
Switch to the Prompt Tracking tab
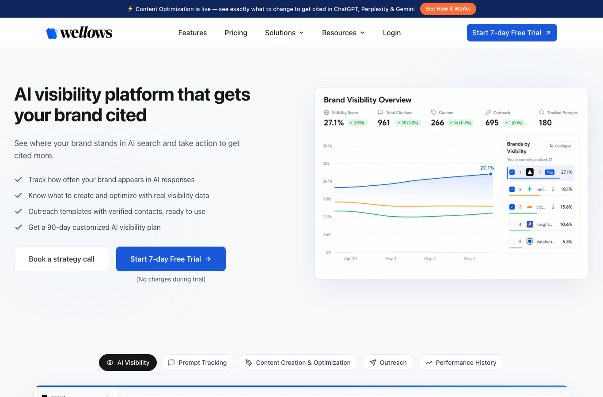click(x=197, y=363)
